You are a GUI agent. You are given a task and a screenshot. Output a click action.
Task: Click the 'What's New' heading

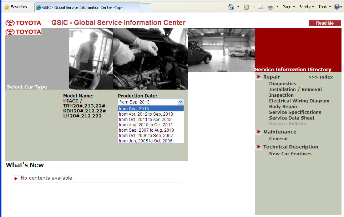tap(25, 165)
